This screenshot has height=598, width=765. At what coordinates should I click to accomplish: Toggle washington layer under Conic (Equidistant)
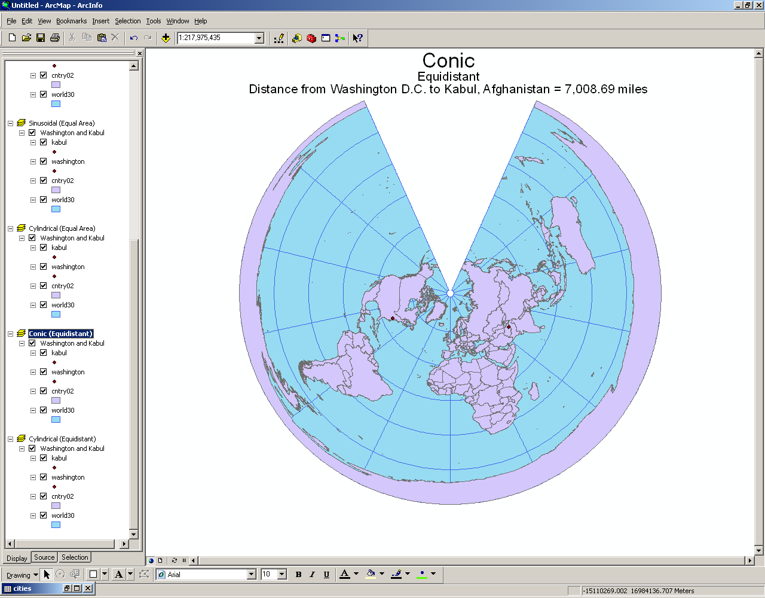[44, 372]
